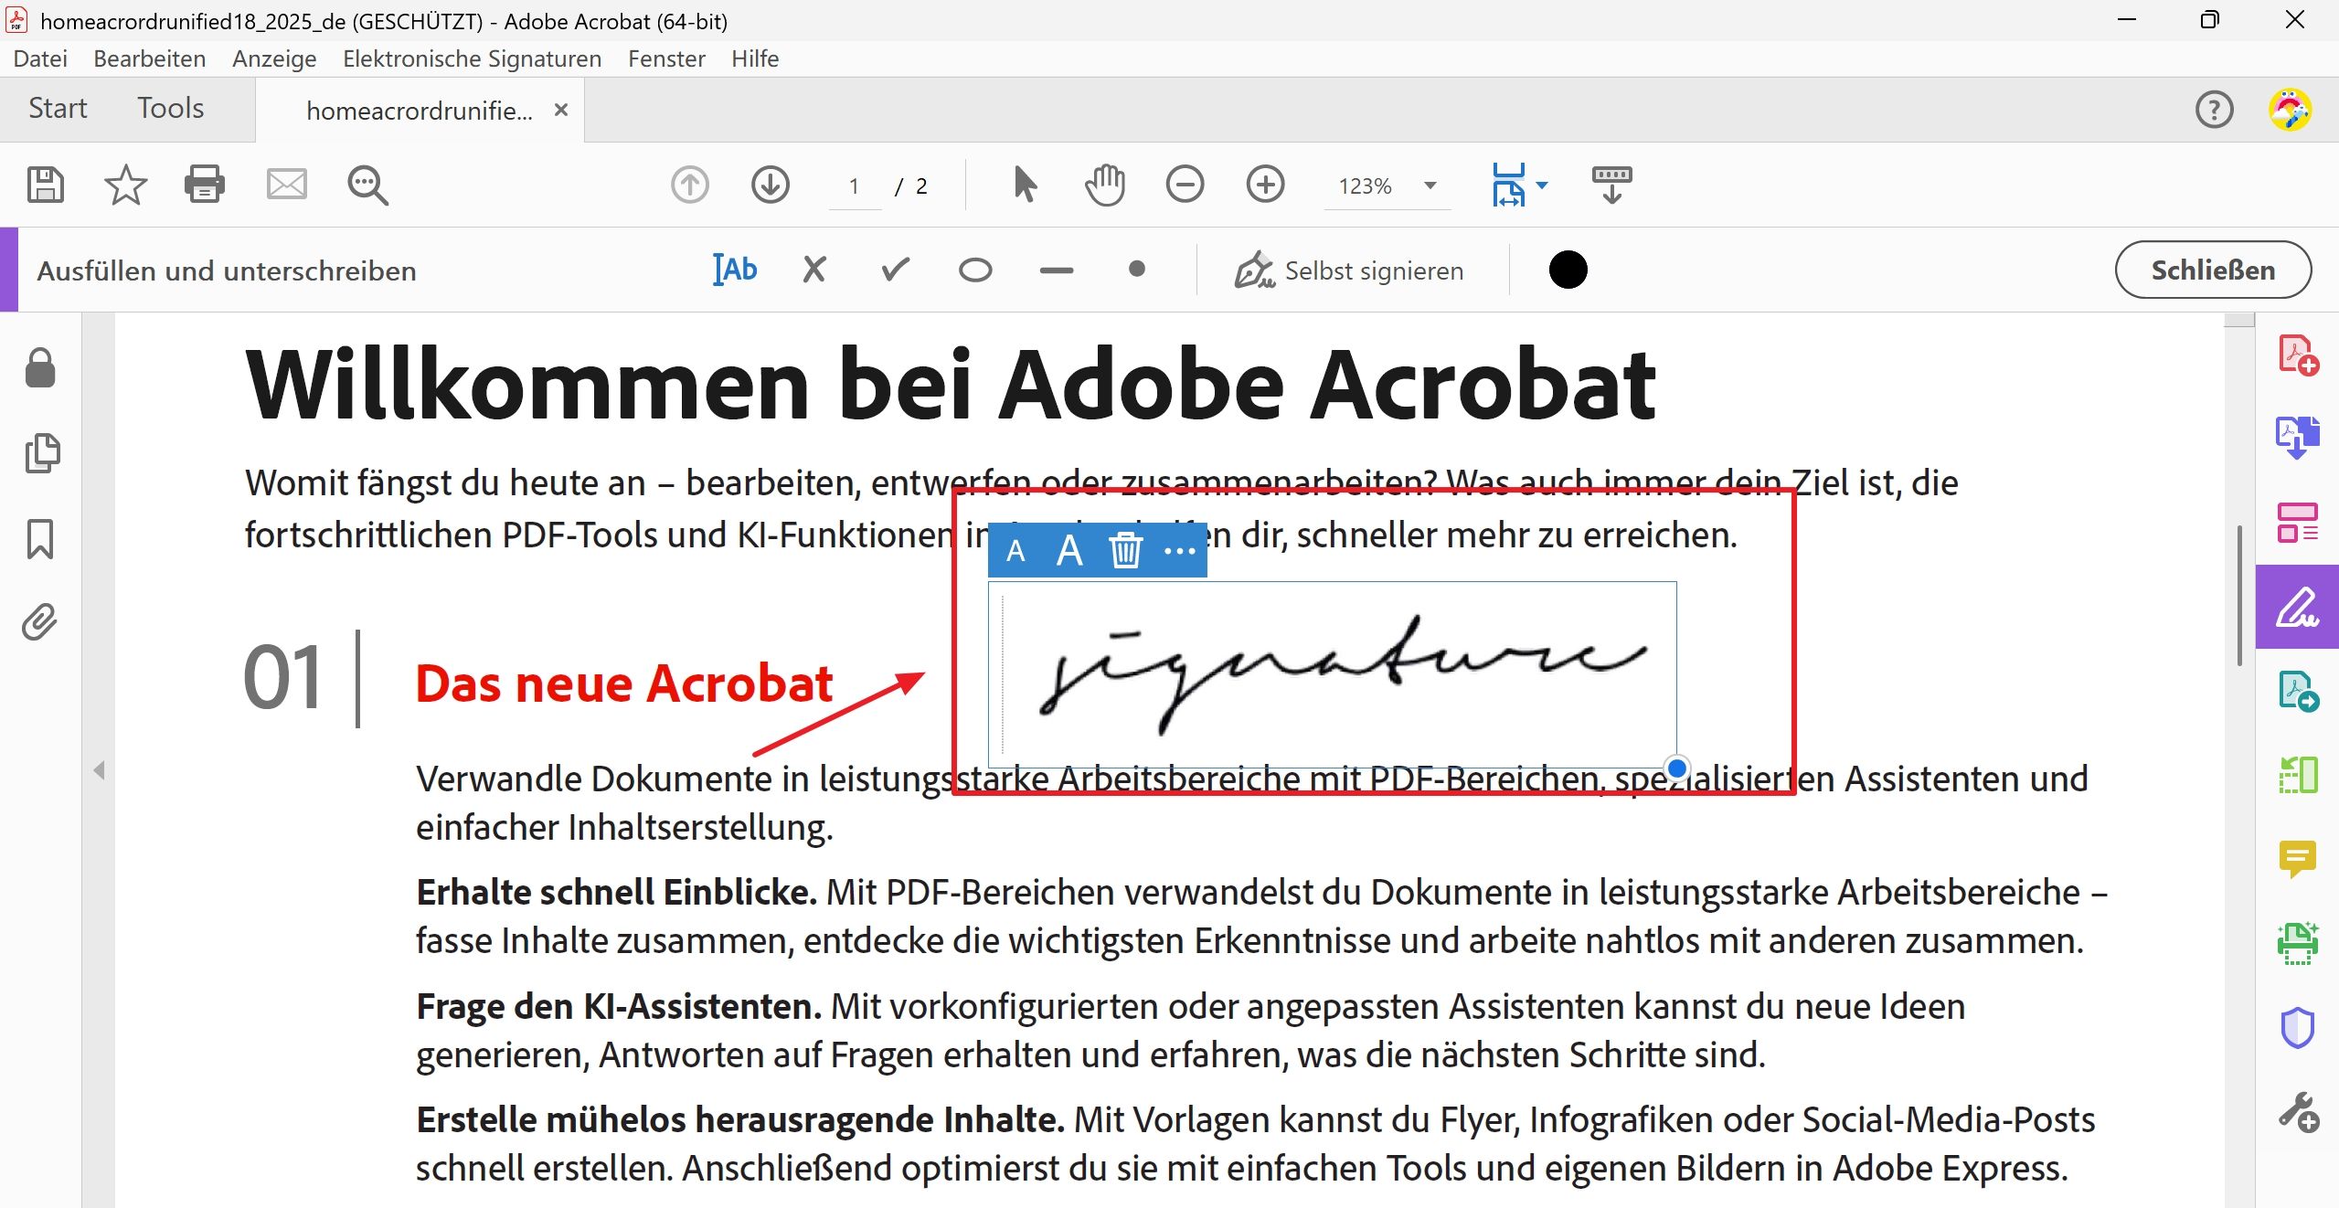This screenshot has height=1208, width=2339.
Task: Open the Bearbeiten menu
Action: [x=150, y=58]
